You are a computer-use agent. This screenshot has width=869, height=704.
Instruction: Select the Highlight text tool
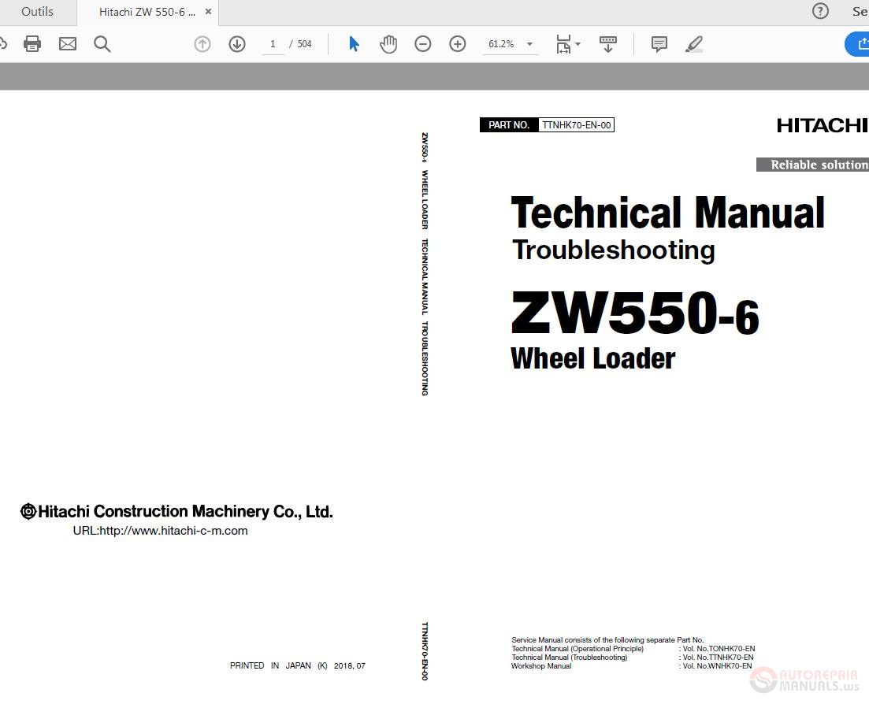[x=693, y=43]
